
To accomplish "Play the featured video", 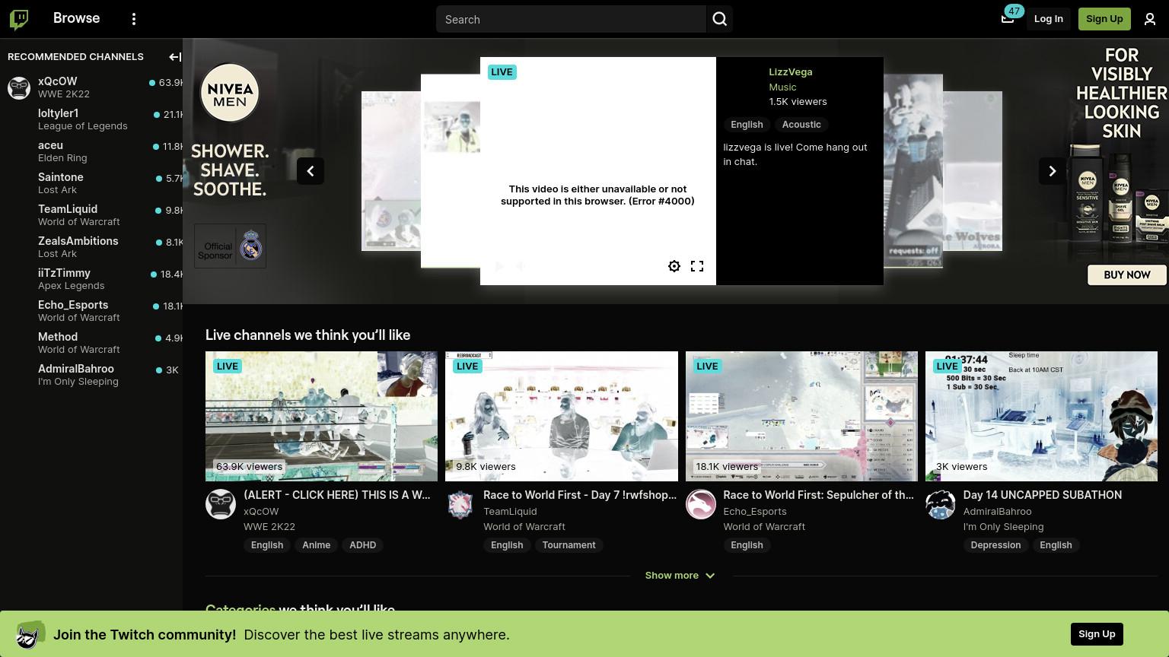I will point(499,266).
